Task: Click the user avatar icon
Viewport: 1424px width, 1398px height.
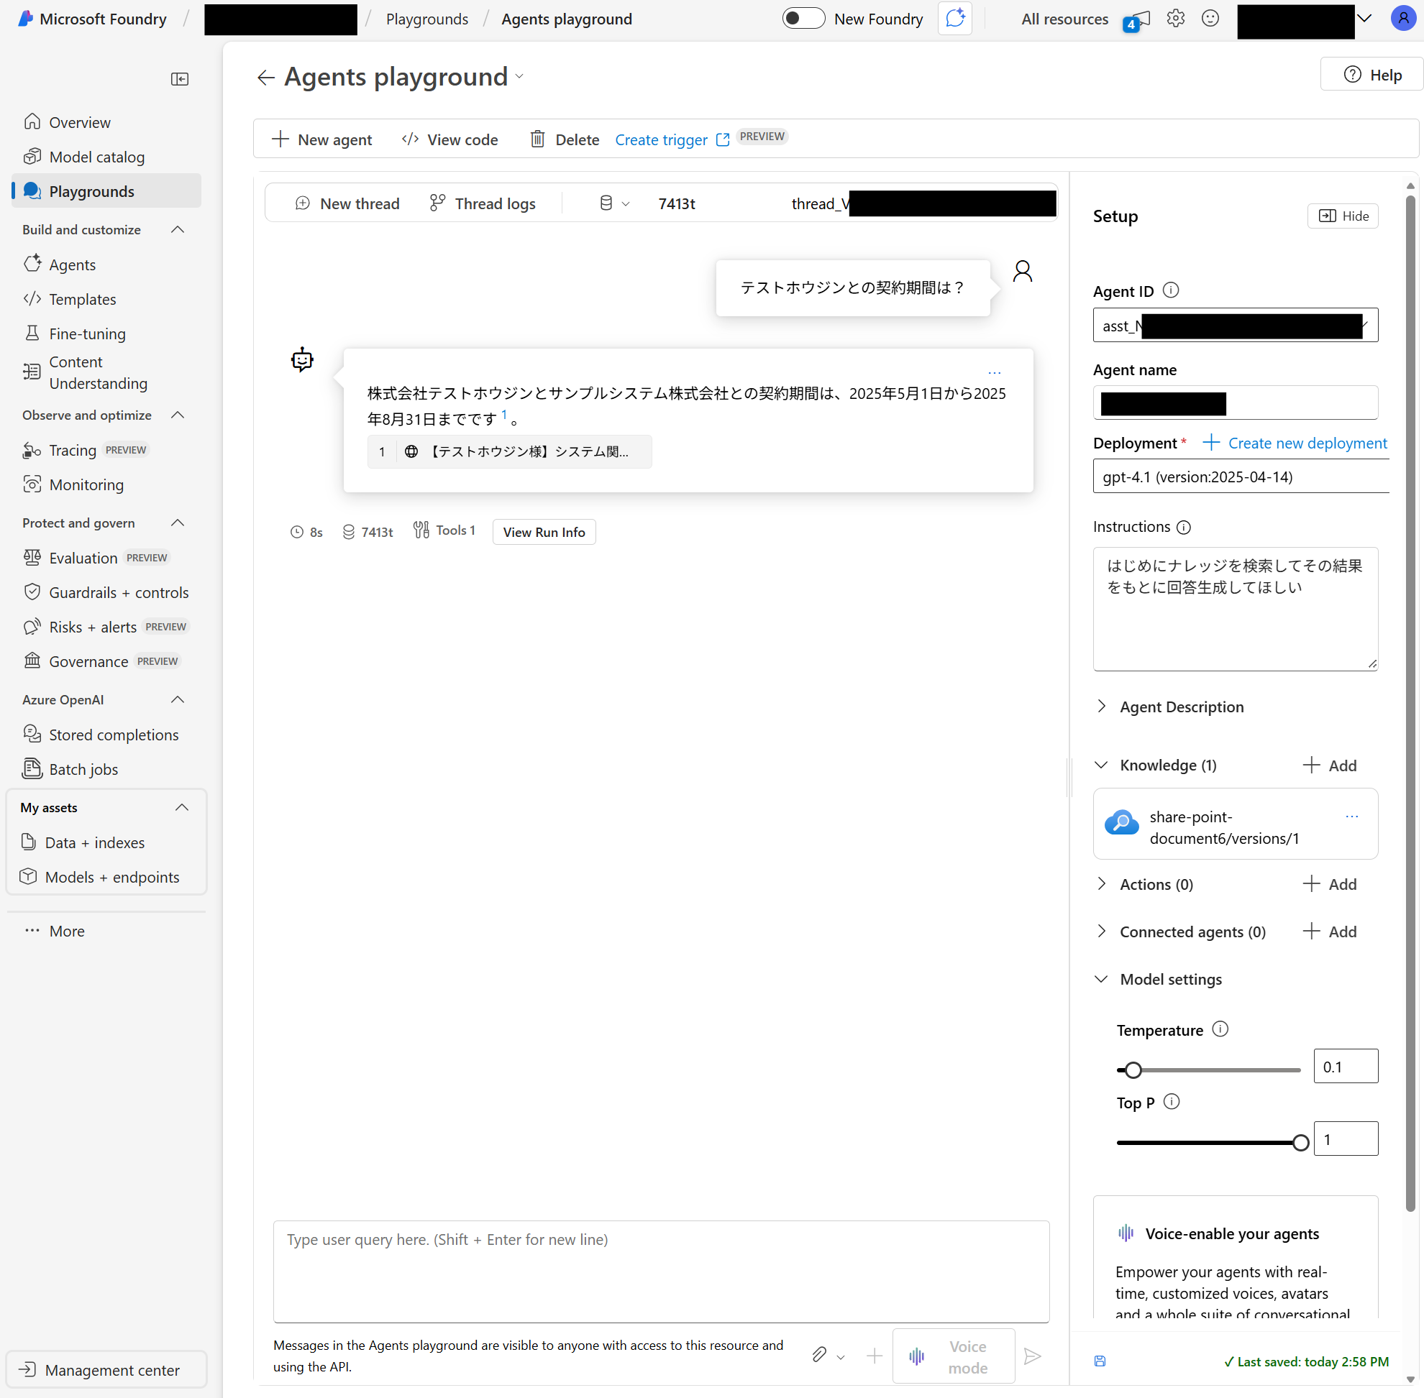Action: [1403, 19]
